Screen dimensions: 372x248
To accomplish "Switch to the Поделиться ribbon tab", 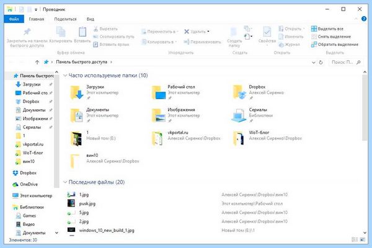I will pyautogui.click(x=65, y=19).
